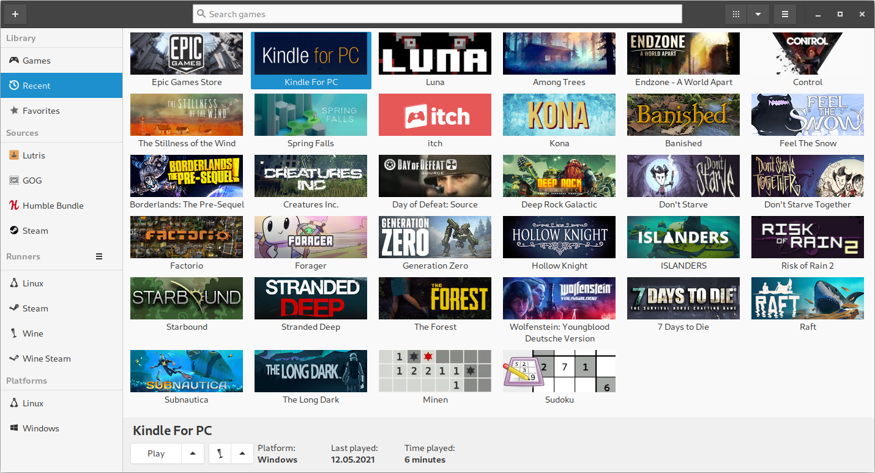
Task: Select the Epic Games Store cover
Action: [x=187, y=53]
